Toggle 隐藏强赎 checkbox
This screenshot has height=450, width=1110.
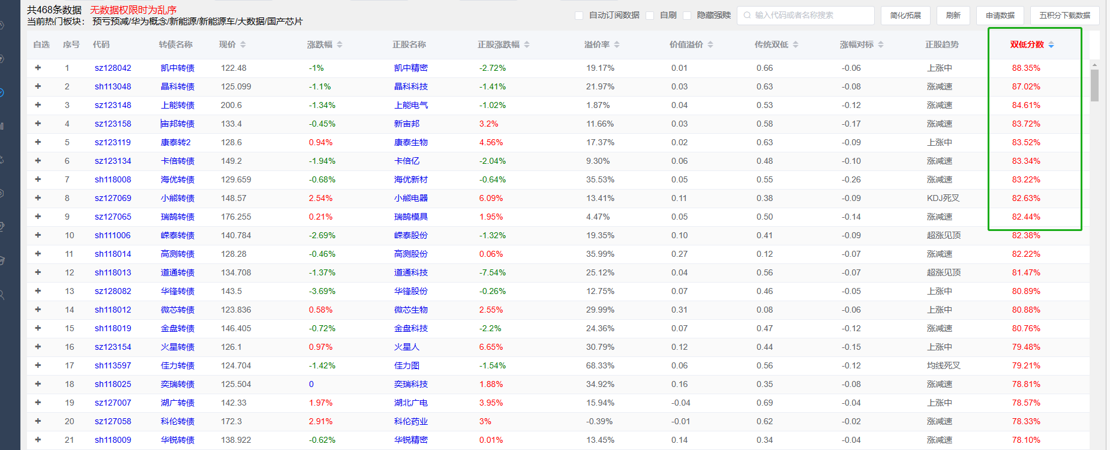(687, 16)
